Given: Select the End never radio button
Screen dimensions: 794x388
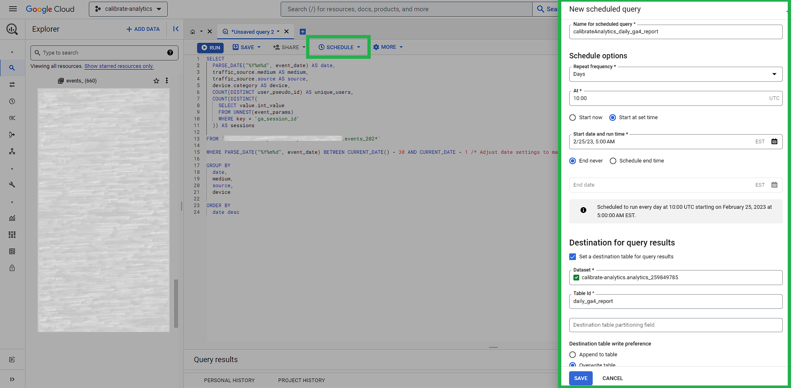Looking at the screenshot, I should pyautogui.click(x=573, y=161).
